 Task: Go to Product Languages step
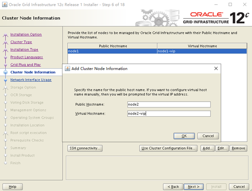27,57
